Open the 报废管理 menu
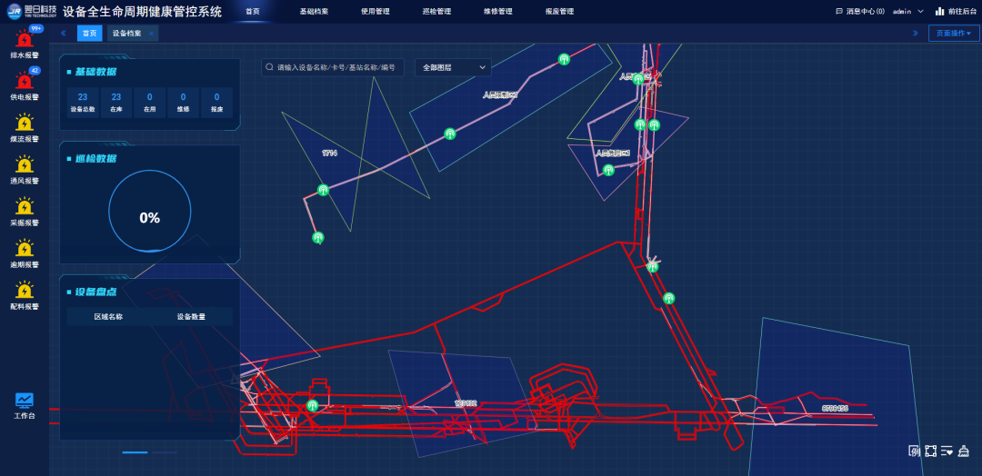This screenshot has height=476, width=982. click(x=559, y=11)
